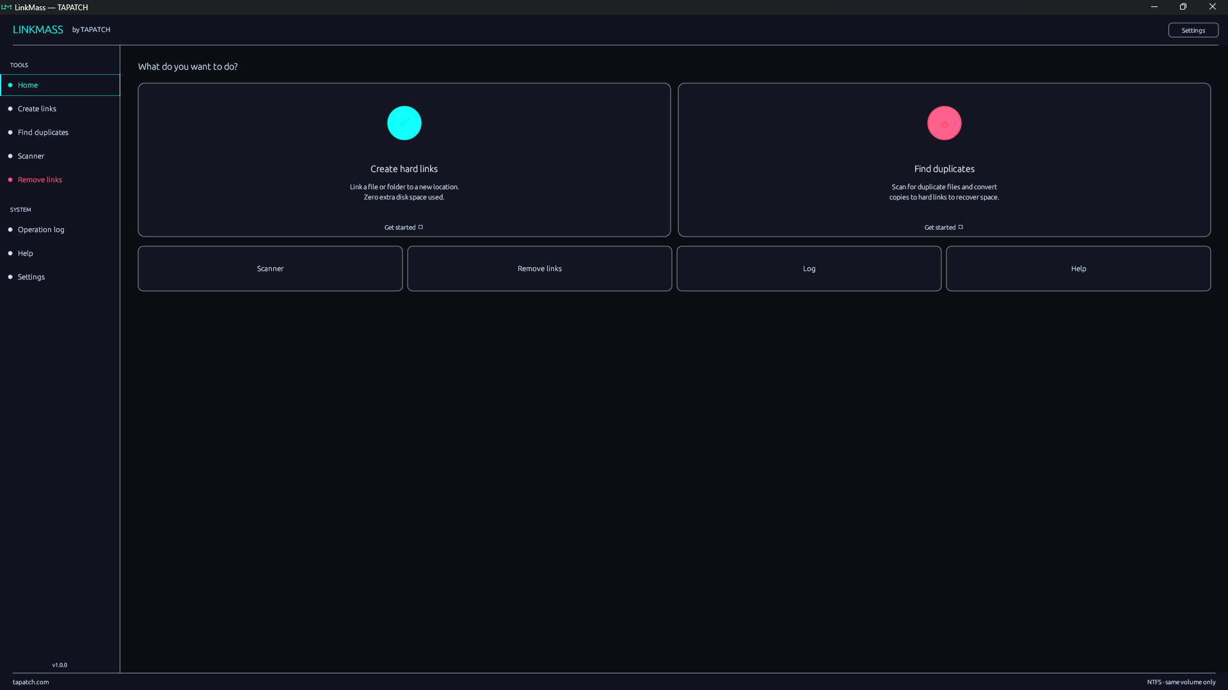Screen dimensions: 1228x690
Task: Open the Scanner tile button
Action: [270, 269]
